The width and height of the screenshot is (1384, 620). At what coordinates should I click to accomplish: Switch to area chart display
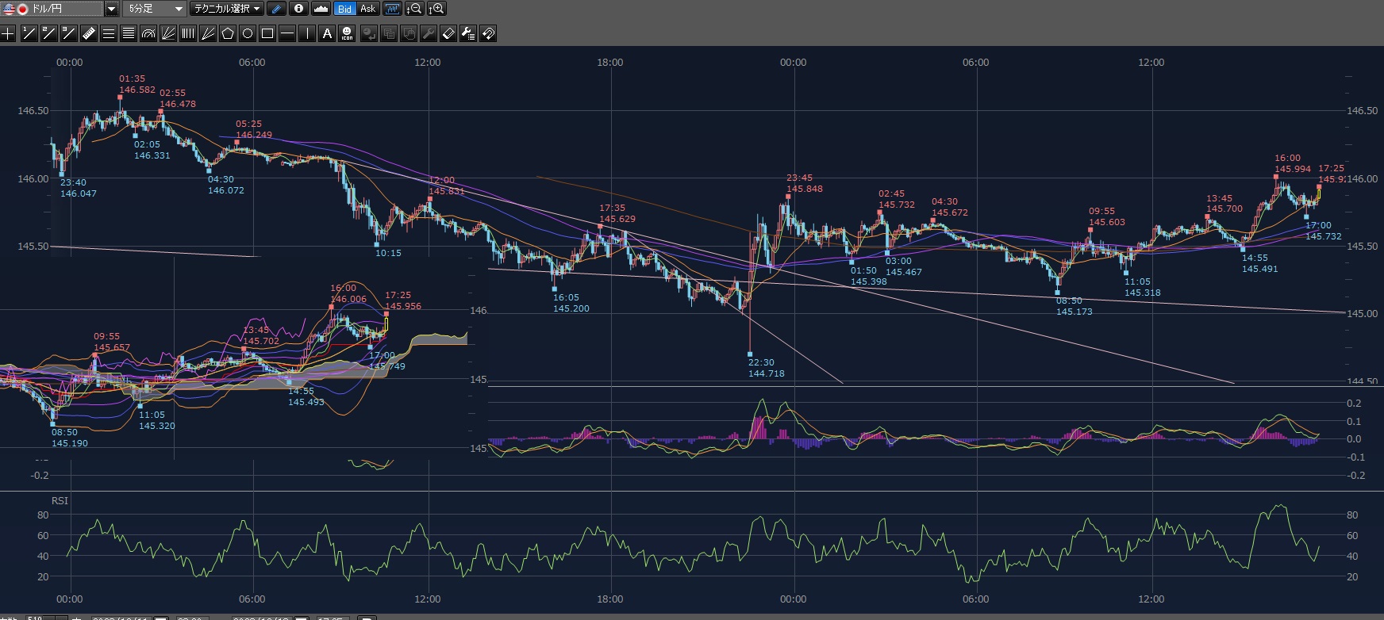(x=321, y=9)
